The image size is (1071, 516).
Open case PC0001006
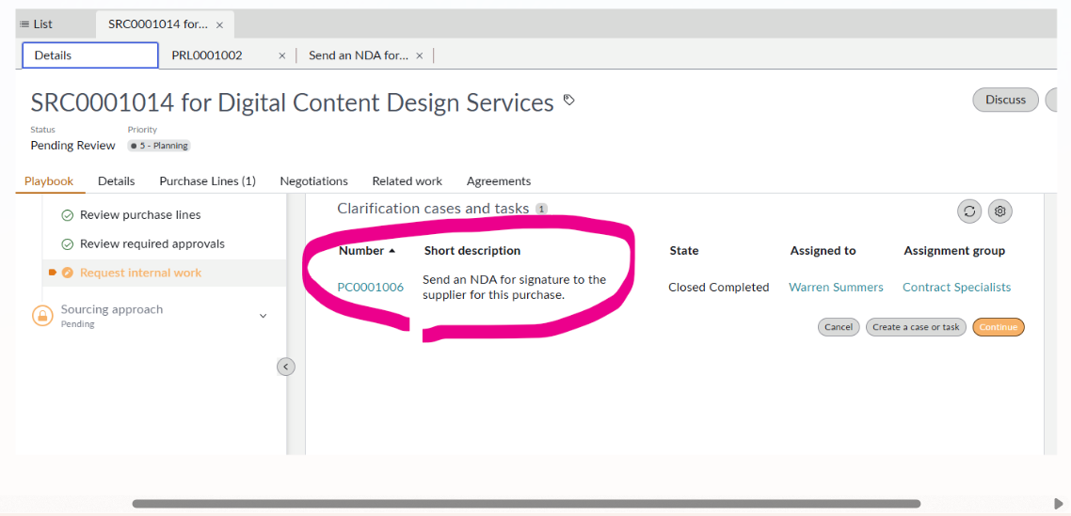[370, 288]
